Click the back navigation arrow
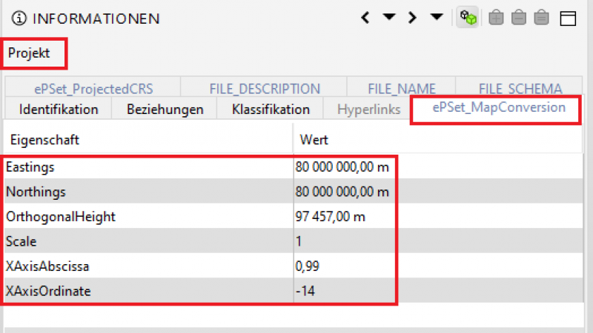The image size is (593, 333). click(x=365, y=18)
